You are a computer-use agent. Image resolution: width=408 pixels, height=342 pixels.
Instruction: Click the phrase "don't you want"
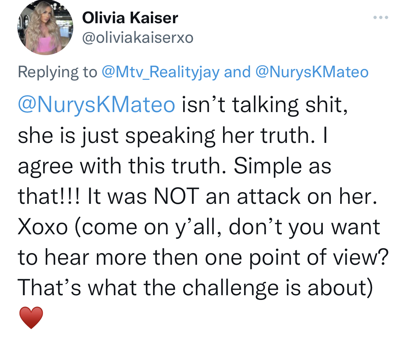(x=304, y=227)
